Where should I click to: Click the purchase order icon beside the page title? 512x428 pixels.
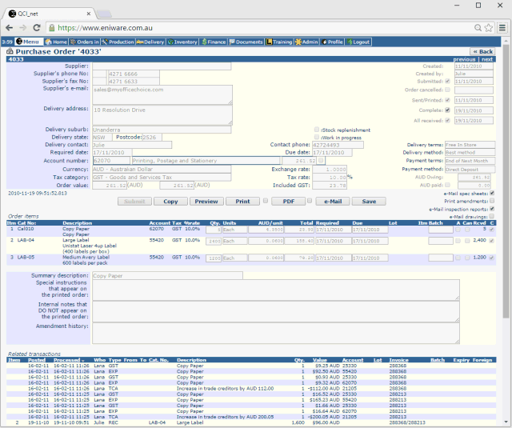(10, 51)
